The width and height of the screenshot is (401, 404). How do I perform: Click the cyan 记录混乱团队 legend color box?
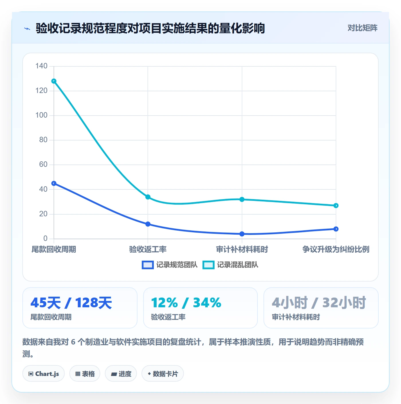[209, 265]
